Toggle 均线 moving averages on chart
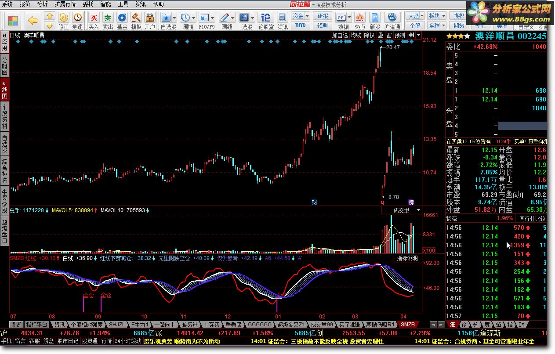Screen dimensions: 555x354 tap(355, 35)
